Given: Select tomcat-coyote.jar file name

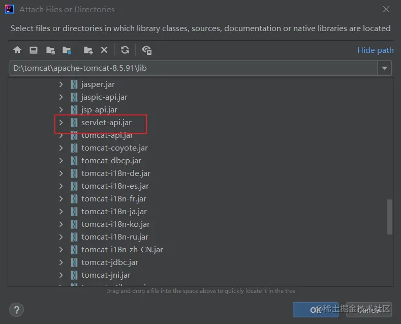Looking at the screenshot, I should (x=114, y=148).
